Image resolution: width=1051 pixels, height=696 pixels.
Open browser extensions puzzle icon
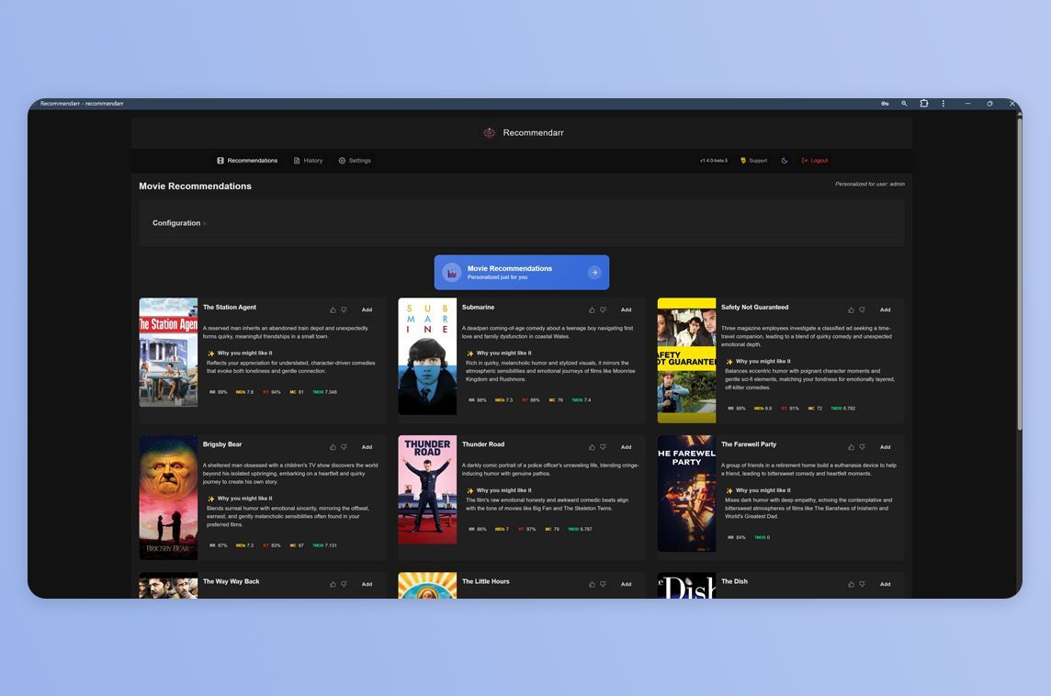[923, 104]
